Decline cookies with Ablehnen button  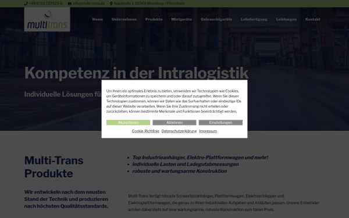coord(174,123)
